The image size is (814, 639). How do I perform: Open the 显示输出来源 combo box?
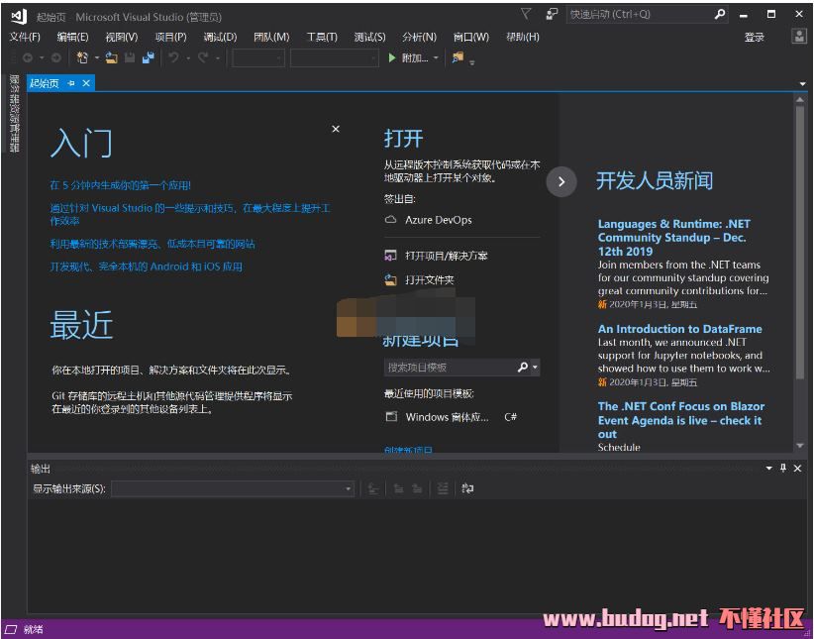pyautogui.click(x=233, y=488)
